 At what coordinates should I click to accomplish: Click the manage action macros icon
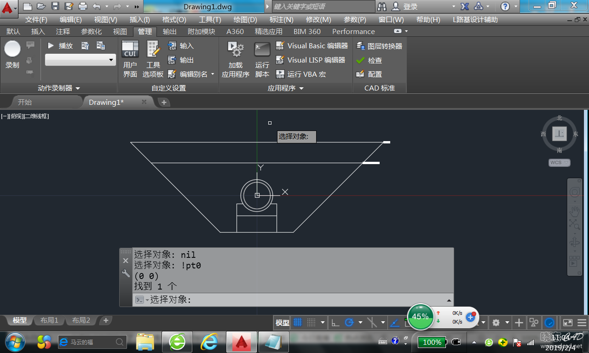[101, 46]
